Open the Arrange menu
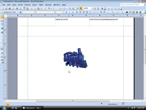The image size is (146, 110). tap(48, 5)
